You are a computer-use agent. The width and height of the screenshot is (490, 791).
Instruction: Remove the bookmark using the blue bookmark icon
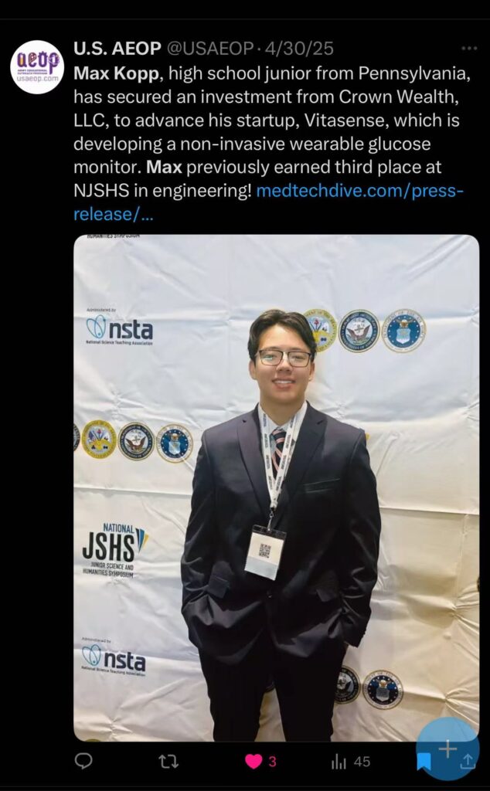(x=424, y=761)
